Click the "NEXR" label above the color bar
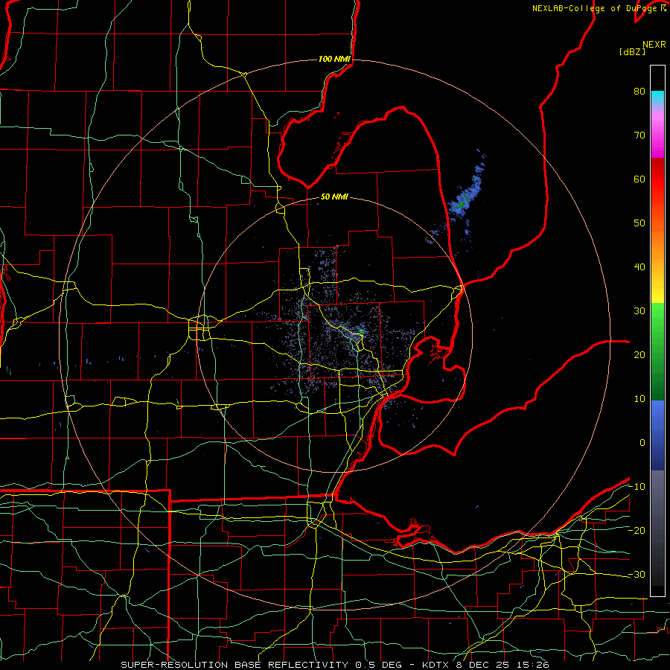The image size is (670, 670). tap(654, 45)
